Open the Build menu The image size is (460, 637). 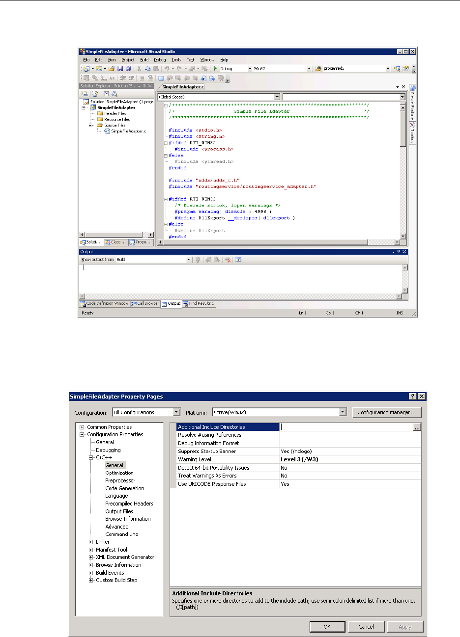click(144, 60)
